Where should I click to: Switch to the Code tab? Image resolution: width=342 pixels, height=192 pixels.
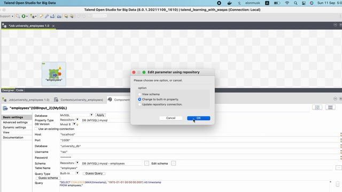(x=19, y=90)
